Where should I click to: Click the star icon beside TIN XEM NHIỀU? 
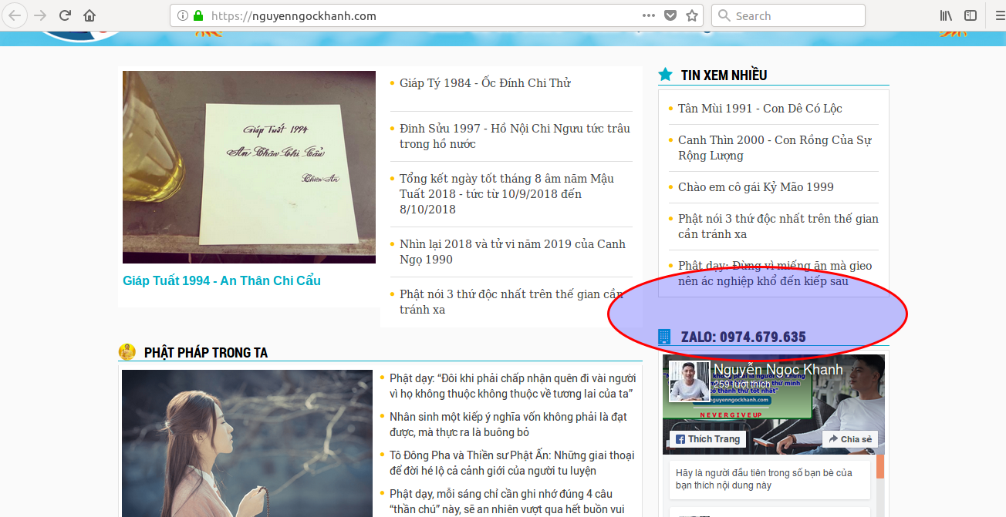click(x=666, y=75)
